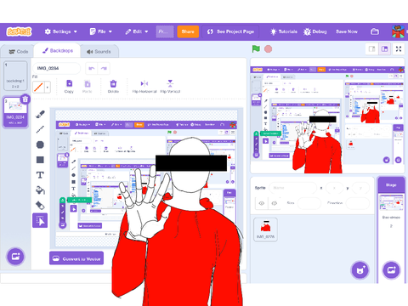Image resolution: width=408 pixels, height=306 pixels.
Task: Select the Circle tool
Action: pos(40,144)
